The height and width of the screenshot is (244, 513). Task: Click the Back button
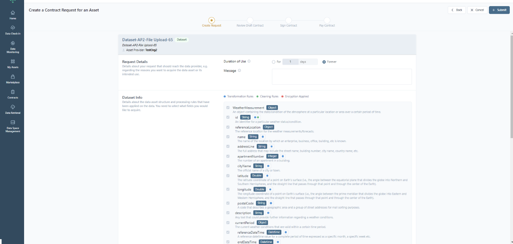point(457,10)
